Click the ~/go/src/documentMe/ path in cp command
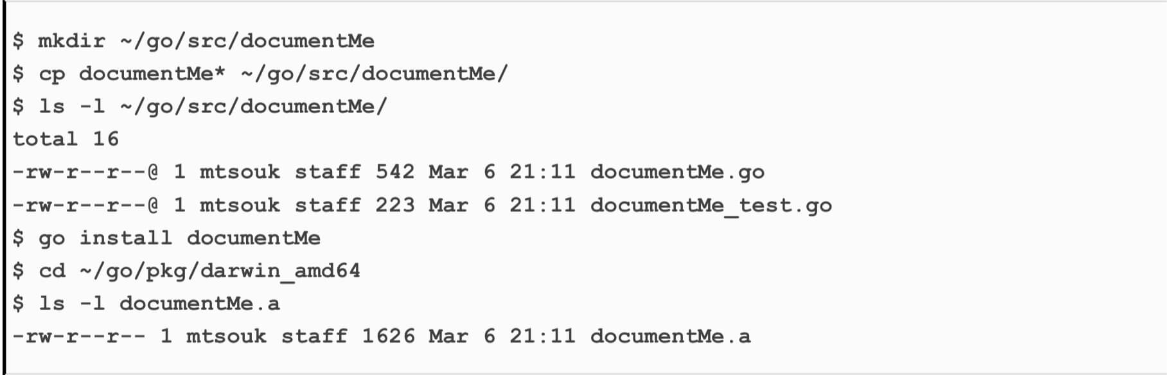Screen dimensions: 1168x375 375,74
